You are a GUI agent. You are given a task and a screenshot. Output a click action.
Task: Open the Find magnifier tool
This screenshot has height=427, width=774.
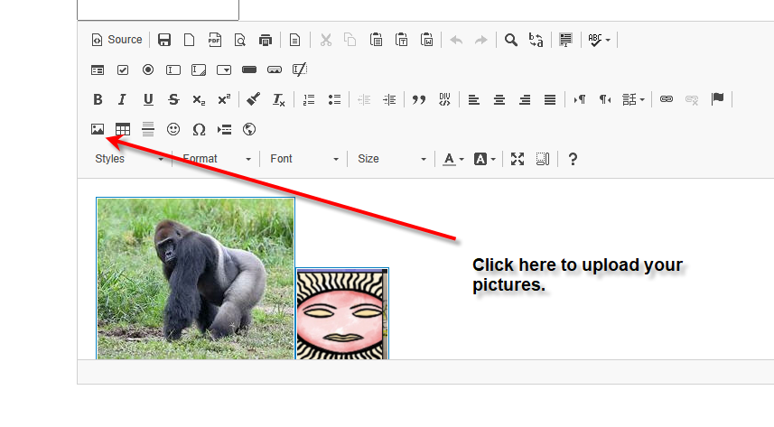click(x=511, y=40)
